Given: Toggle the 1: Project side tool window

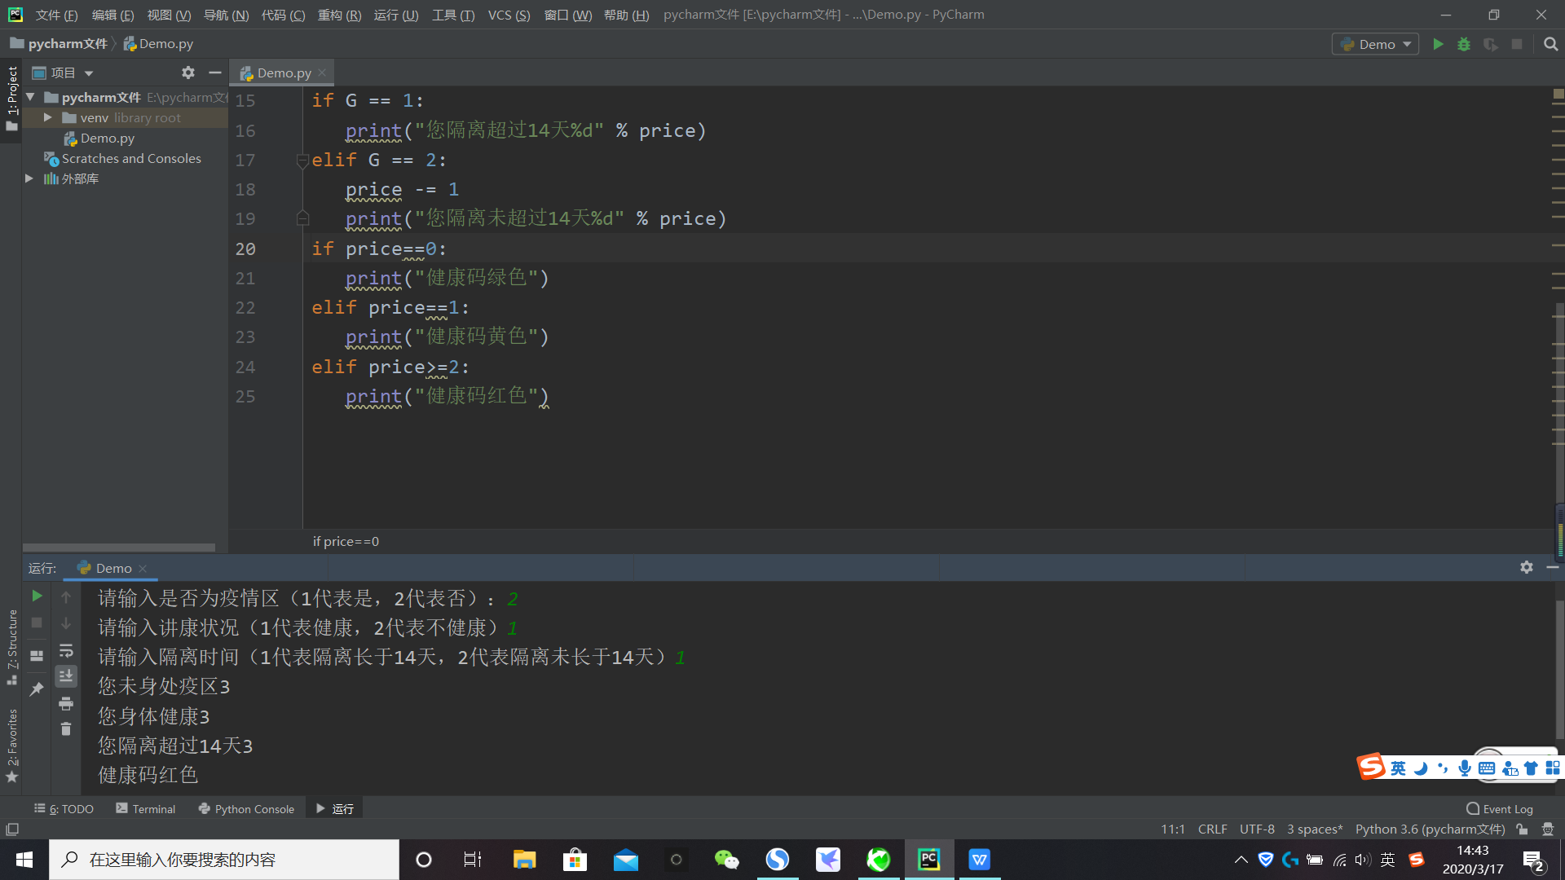Looking at the screenshot, I should click(11, 99).
